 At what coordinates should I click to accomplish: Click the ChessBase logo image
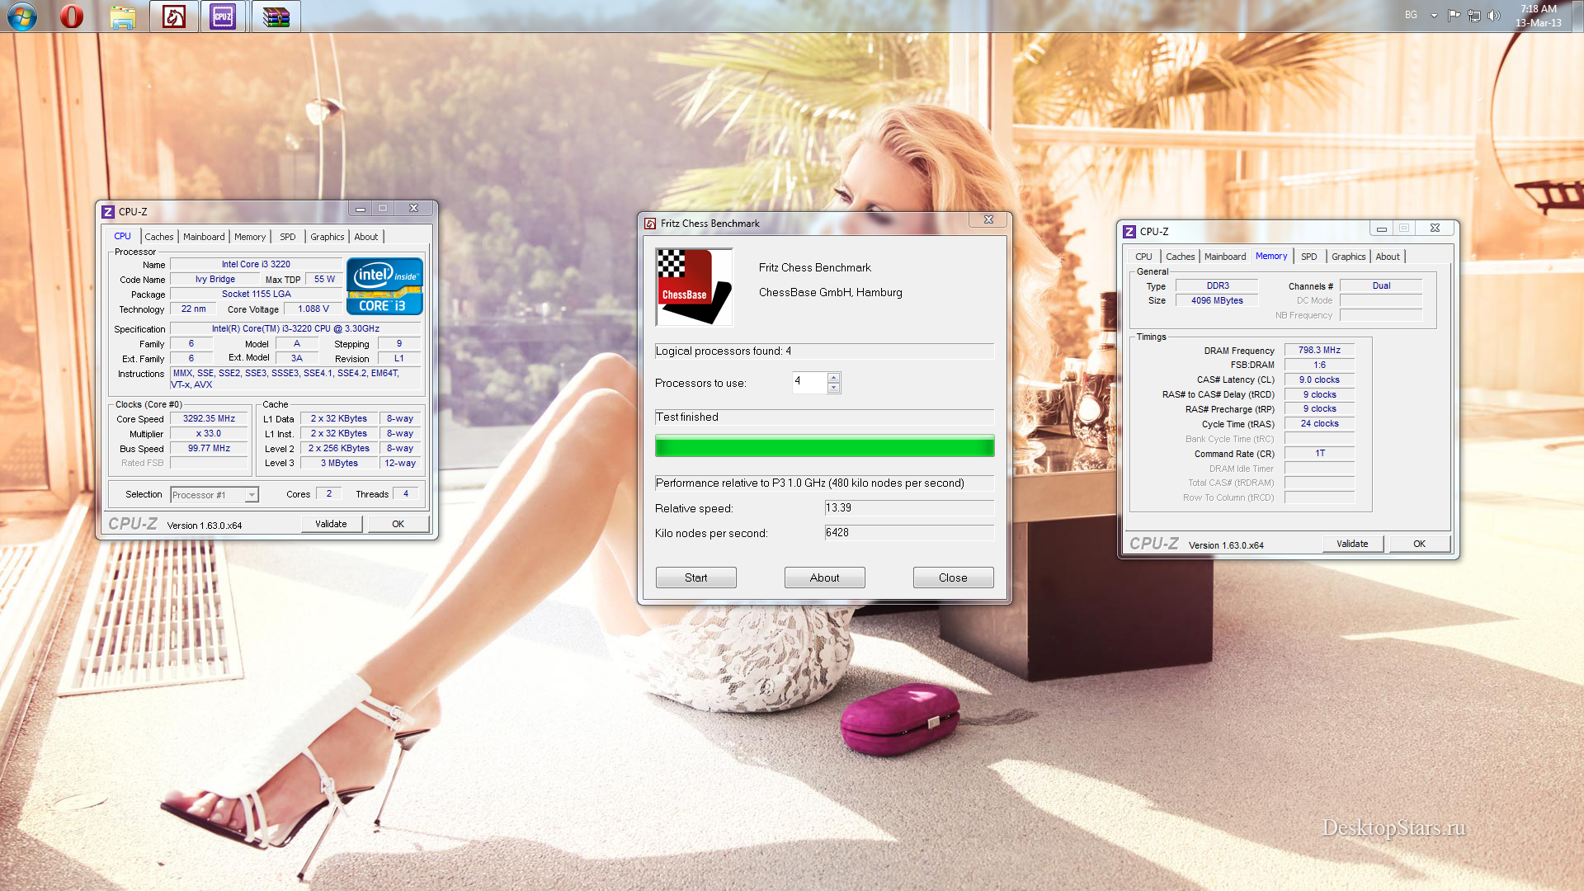point(694,287)
